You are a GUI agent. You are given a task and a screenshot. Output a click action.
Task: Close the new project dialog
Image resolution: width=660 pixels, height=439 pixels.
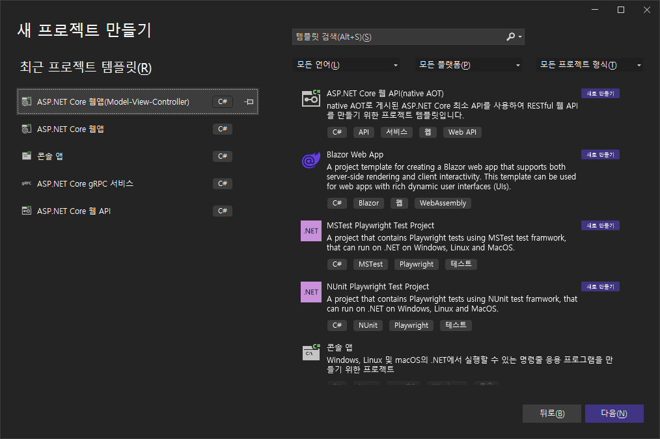point(647,10)
